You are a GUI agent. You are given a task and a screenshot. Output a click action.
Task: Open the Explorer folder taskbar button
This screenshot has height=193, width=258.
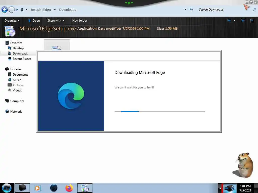[22, 188]
